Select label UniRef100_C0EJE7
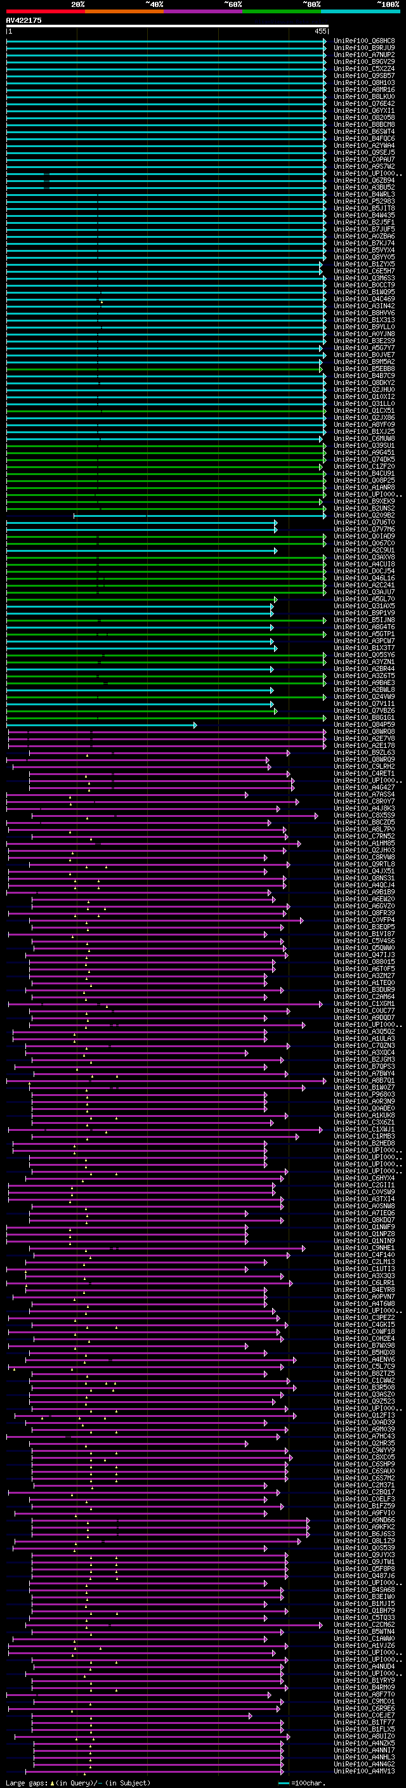Image resolution: width=406 pixels, height=1788 pixels. pyautogui.click(x=364, y=1715)
